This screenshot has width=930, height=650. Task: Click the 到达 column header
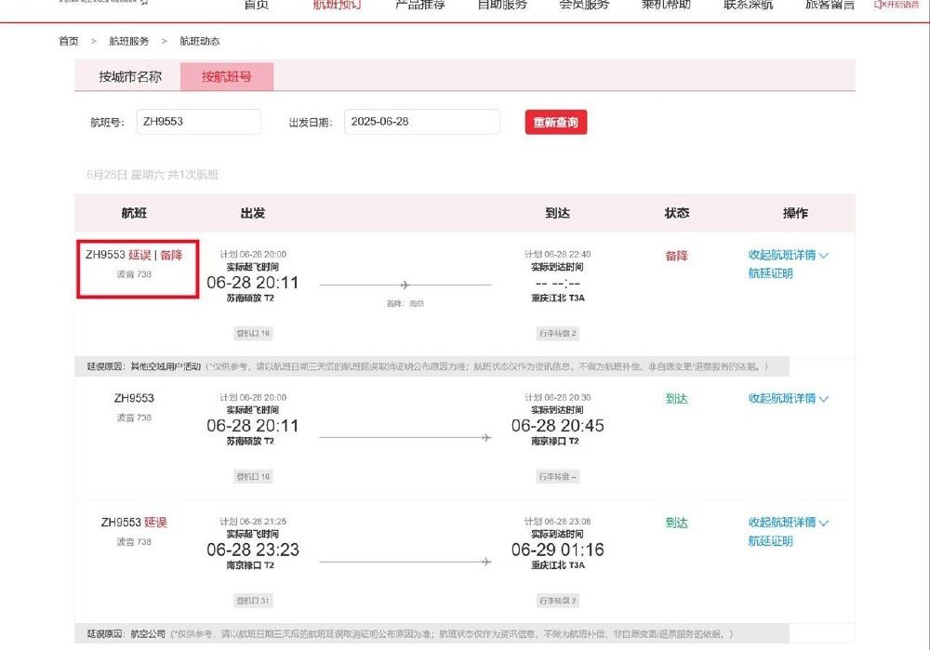(557, 213)
